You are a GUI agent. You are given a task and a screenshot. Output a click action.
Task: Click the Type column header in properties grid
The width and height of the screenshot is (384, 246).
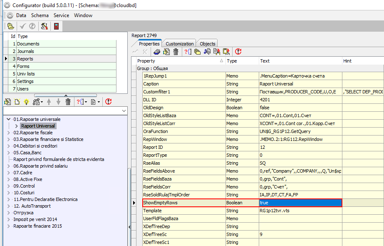tap(242, 61)
